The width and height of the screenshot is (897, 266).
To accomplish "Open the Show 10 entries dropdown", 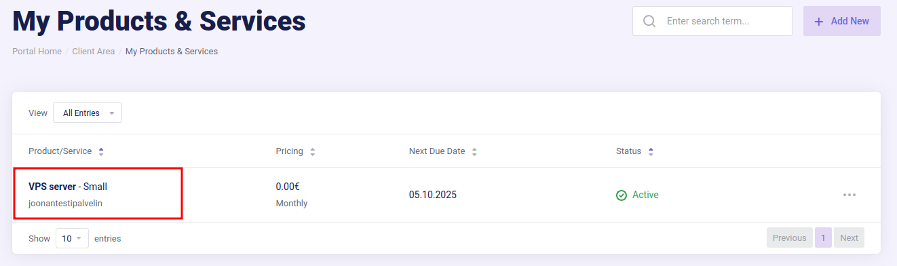I will (72, 238).
